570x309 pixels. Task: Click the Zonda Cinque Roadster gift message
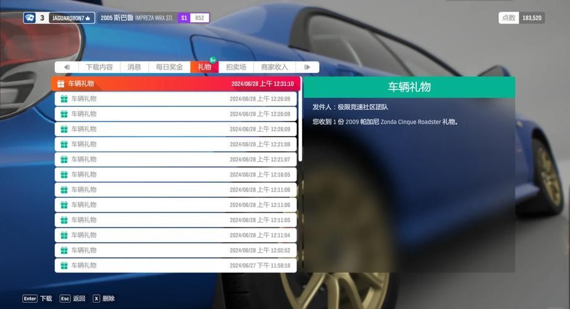point(385,122)
